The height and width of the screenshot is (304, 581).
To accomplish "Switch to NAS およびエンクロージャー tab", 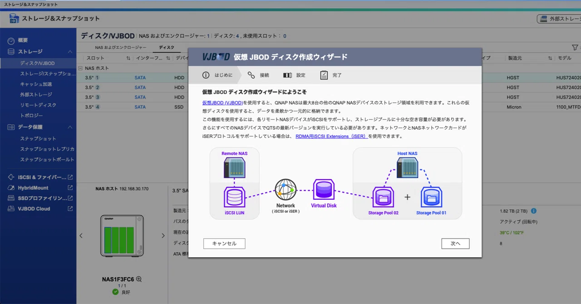I will click(121, 47).
